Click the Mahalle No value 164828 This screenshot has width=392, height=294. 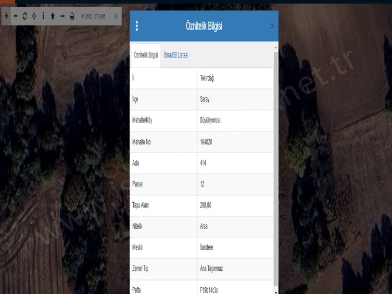pos(208,142)
